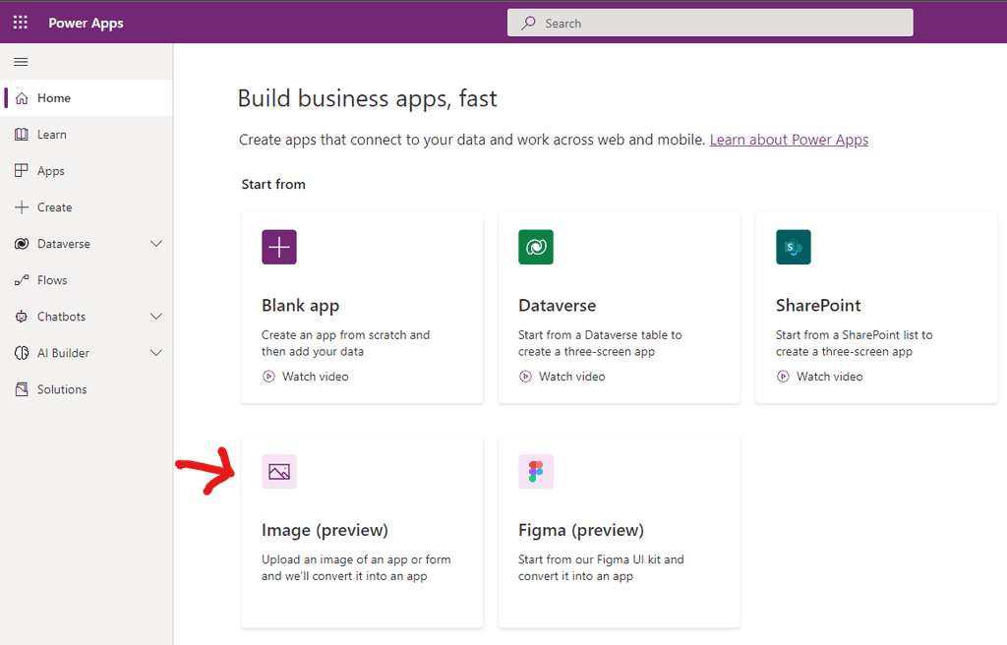1007x645 pixels.
Task: Expand the Chatbots menu chevron
Action: pyautogui.click(x=156, y=316)
